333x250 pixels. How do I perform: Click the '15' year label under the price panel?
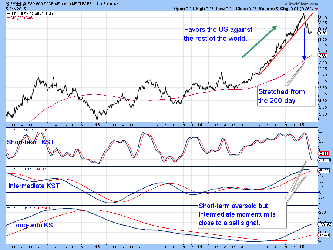tap(302, 125)
